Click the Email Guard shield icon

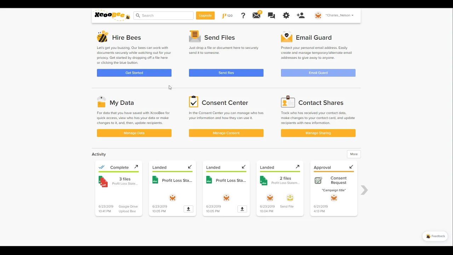pyautogui.click(x=287, y=36)
